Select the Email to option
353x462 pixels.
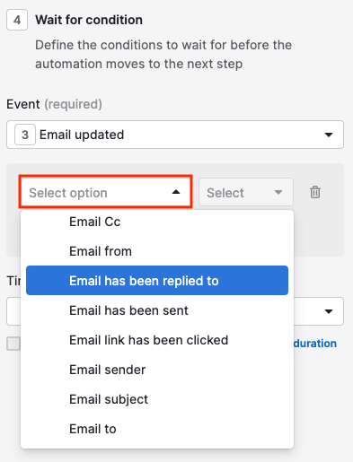157,429
